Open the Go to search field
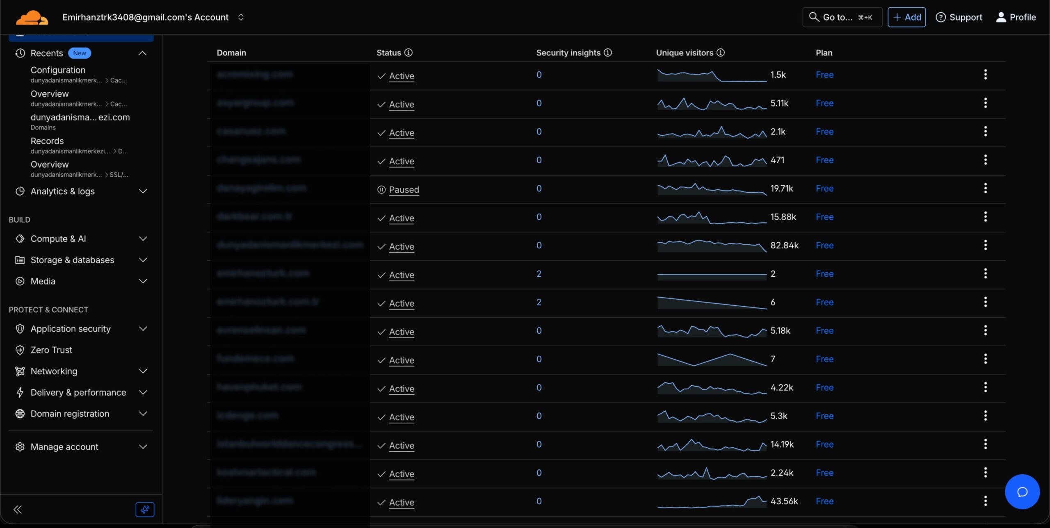 pos(842,17)
